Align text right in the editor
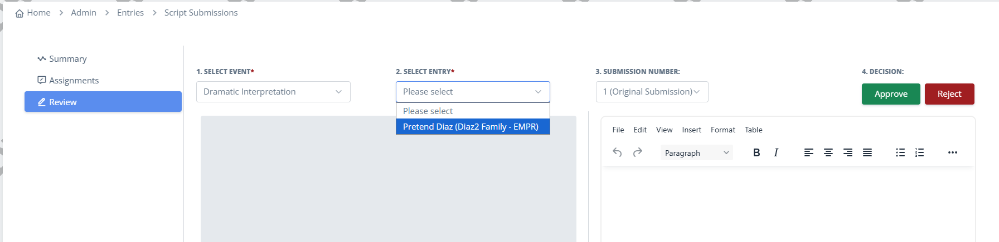Screen dimensions: 999x242 [x=848, y=152]
